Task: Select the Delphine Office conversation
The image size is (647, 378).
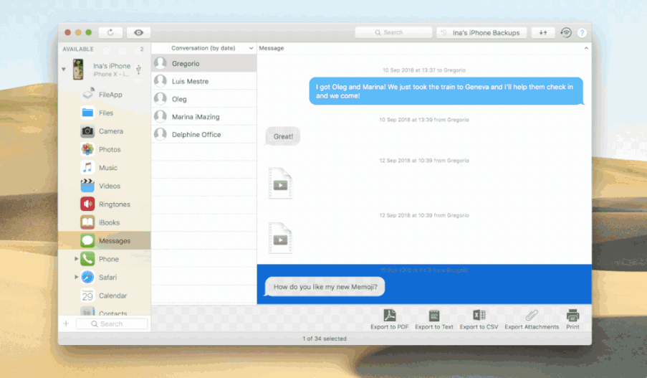Action: click(x=196, y=135)
